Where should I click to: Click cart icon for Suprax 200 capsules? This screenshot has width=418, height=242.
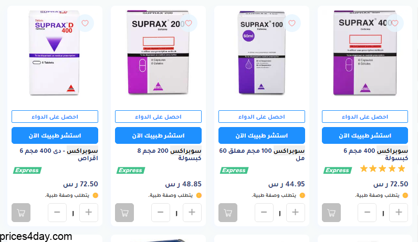[124, 213]
